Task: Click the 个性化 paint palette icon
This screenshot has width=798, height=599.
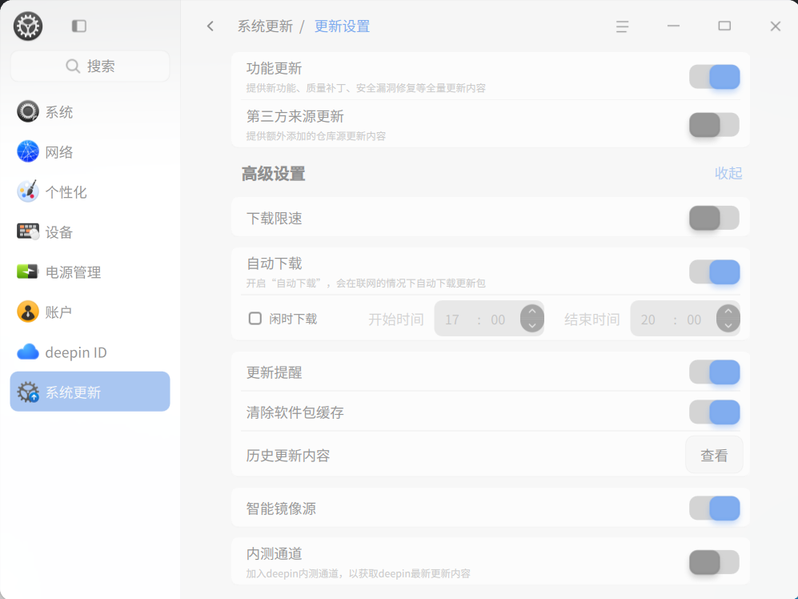Action: click(27, 191)
